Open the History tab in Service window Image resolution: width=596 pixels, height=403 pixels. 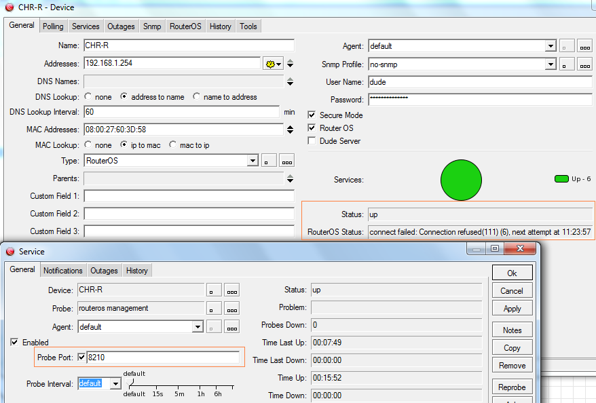[x=137, y=271]
